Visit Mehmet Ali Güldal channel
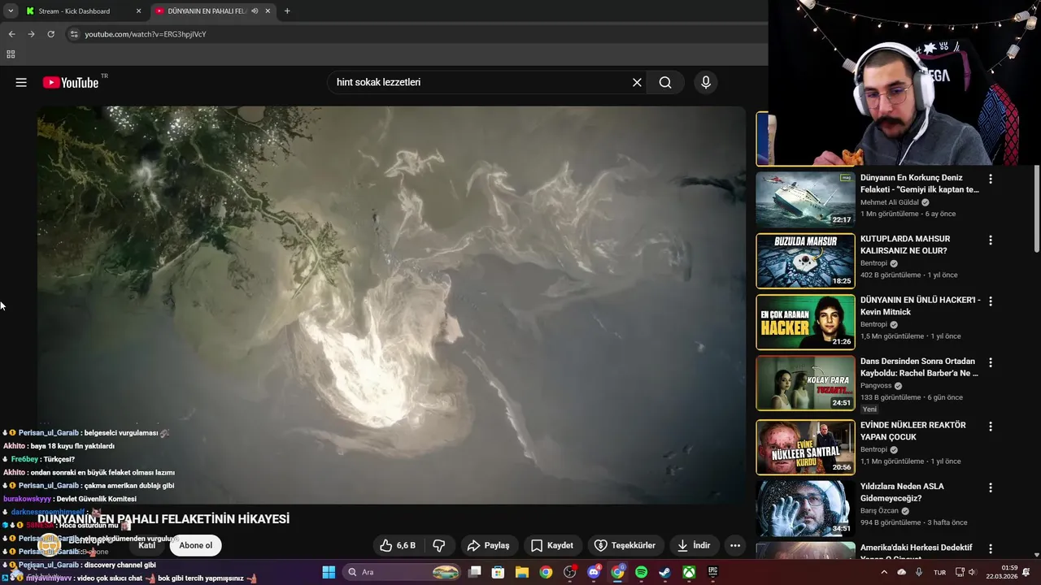Viewport: 1041px width, 585px height. [890, 202]
